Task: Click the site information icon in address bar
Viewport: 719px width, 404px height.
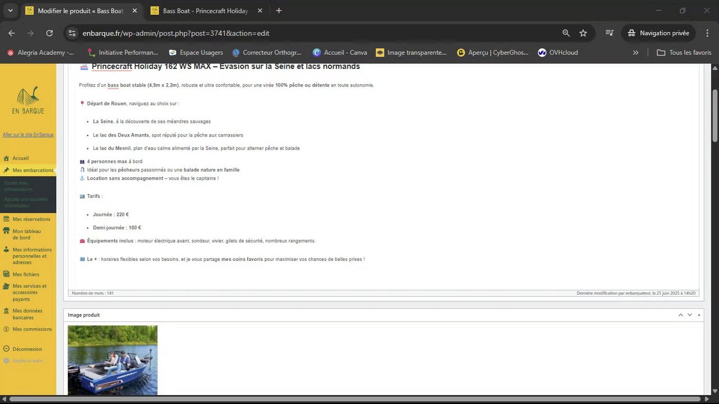Action: pos(71,33)
